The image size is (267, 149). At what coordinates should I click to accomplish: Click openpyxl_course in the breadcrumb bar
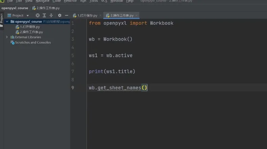15,8
